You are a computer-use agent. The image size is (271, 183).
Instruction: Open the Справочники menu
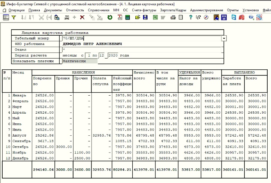99,10
